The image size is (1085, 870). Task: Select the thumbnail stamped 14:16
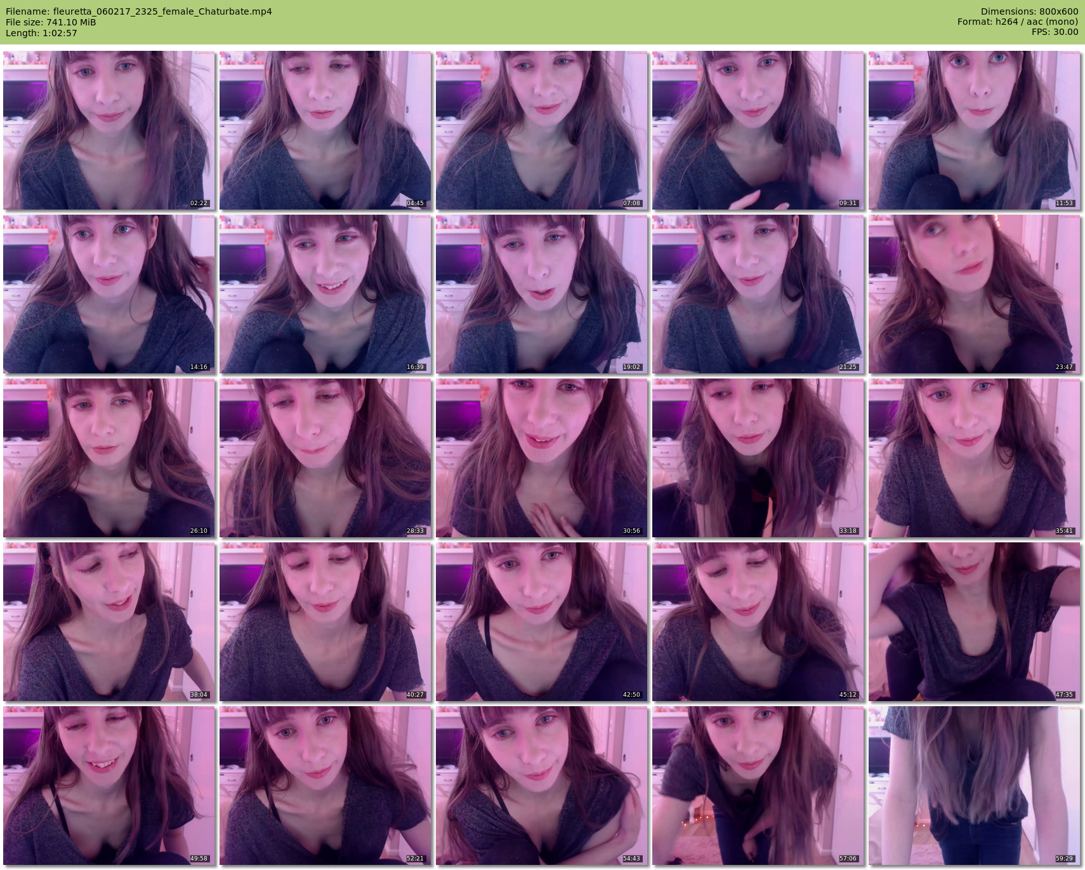109,294
